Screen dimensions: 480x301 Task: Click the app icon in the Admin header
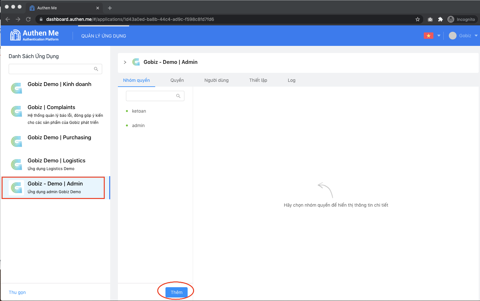pyautogui.click(x=136, y=62)
